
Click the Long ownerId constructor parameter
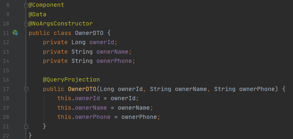click(121, 89)
